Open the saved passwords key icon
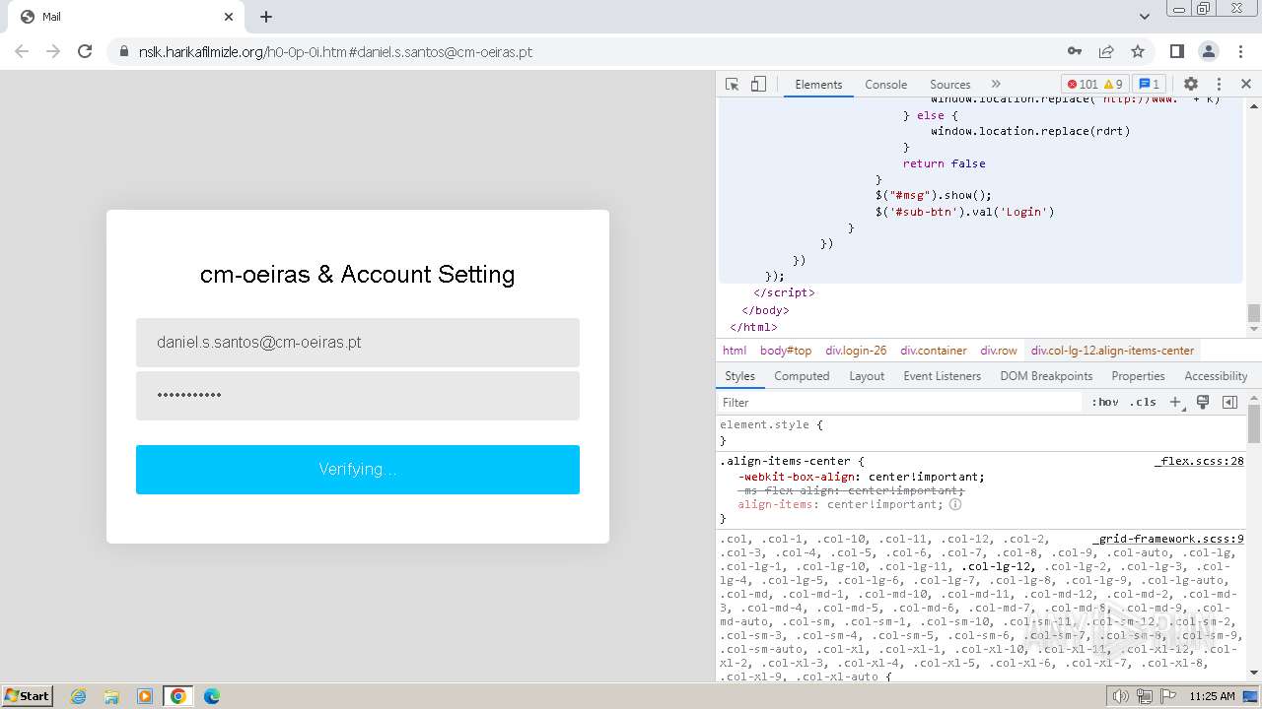 coord(1075,51)
